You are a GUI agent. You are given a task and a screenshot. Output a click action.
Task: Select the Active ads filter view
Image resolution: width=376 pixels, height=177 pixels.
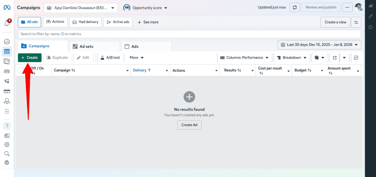[x=118, y=22]
